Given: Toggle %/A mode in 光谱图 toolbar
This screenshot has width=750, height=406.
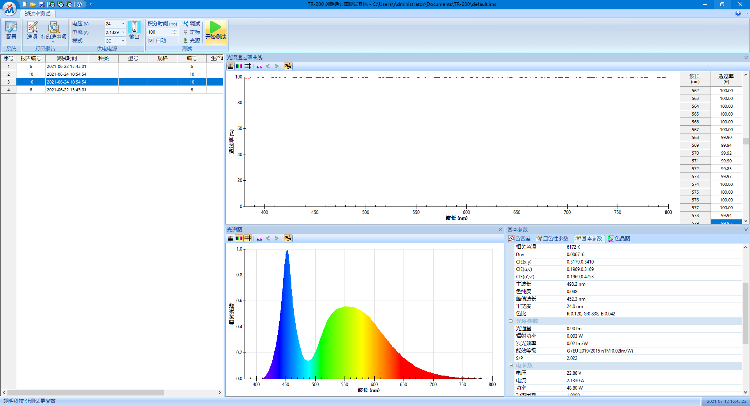Looking at the screenshot, I should point(288,239).
